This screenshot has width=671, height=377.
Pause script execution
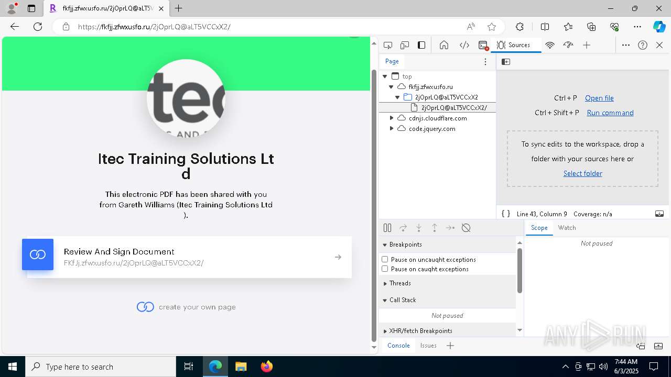pos(387,228)
